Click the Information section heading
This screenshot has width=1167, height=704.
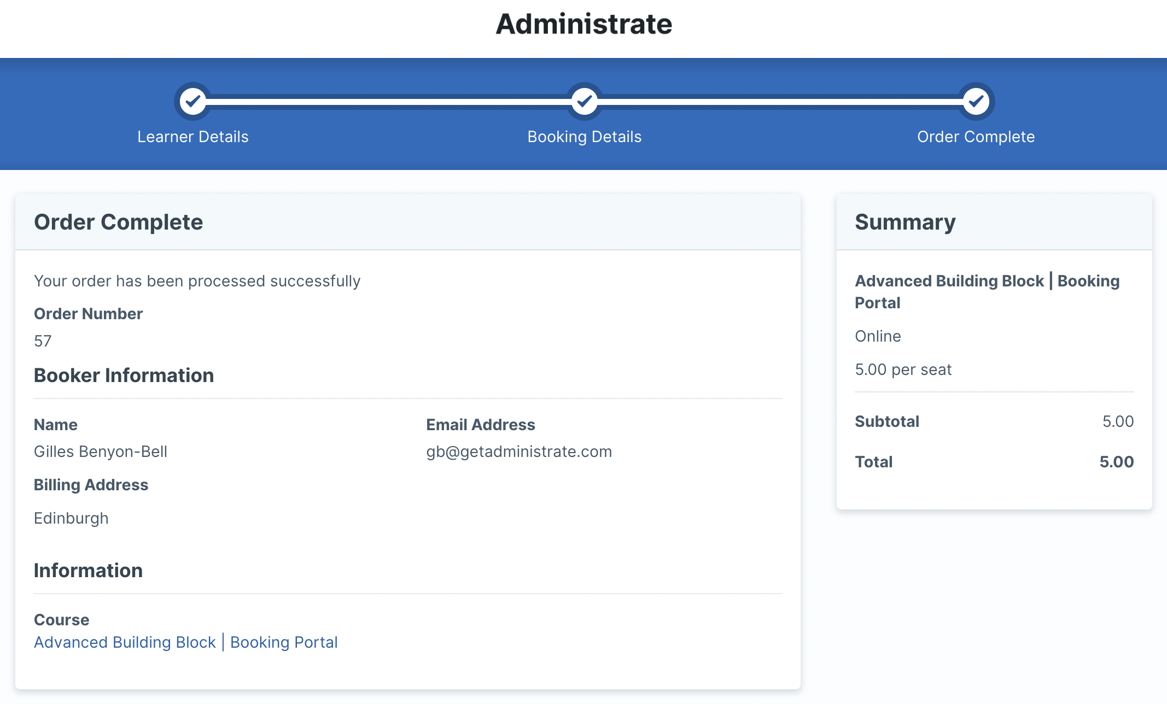point(89,571)
